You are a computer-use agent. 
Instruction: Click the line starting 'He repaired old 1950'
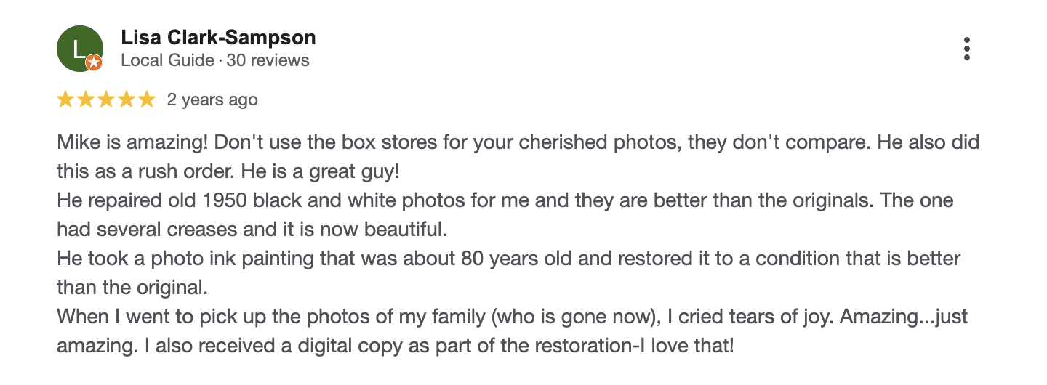click(x=505, y=200)
